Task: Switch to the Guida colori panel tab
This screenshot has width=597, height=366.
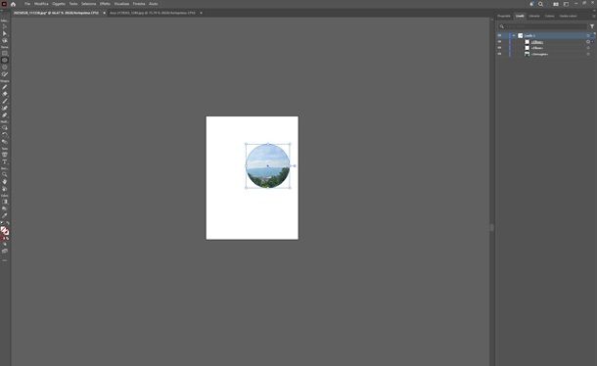Action: point(568,16)
